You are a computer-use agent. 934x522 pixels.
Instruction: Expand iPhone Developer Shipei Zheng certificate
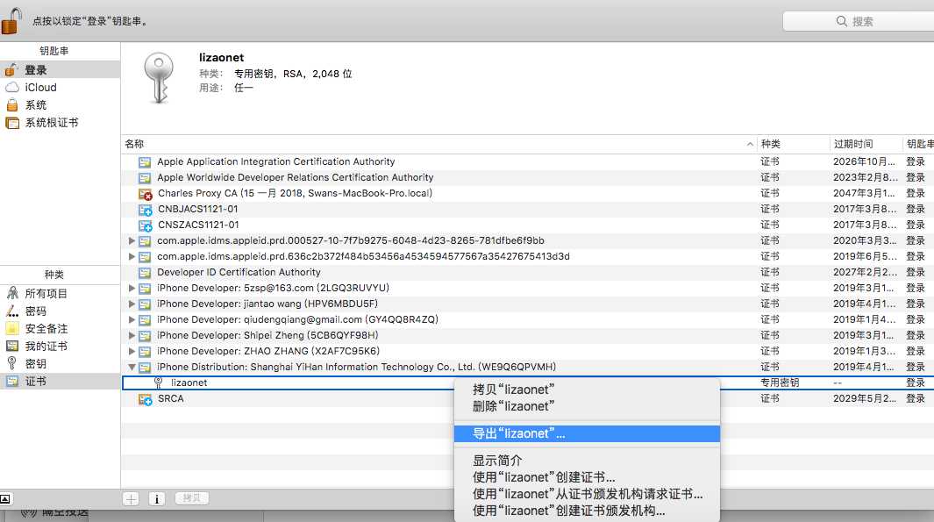click(x=132, y=335)
